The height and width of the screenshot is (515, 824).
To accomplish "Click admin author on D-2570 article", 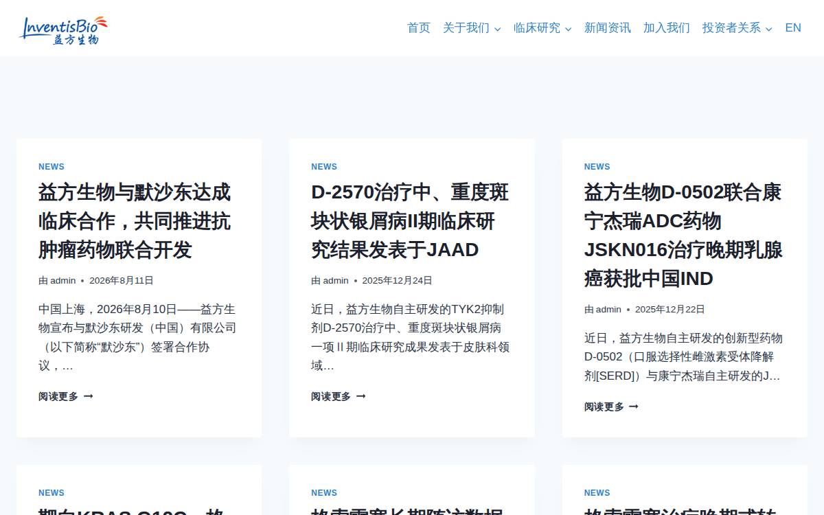I will [x=336, y=280].
